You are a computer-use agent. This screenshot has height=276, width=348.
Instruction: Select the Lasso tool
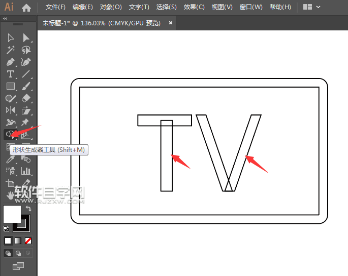point(26,50)
